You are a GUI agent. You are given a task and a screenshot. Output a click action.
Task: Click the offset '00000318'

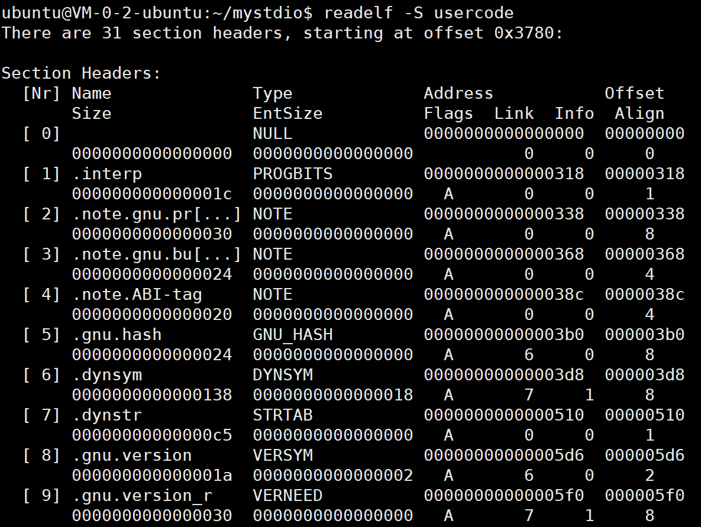pos(644,173)
